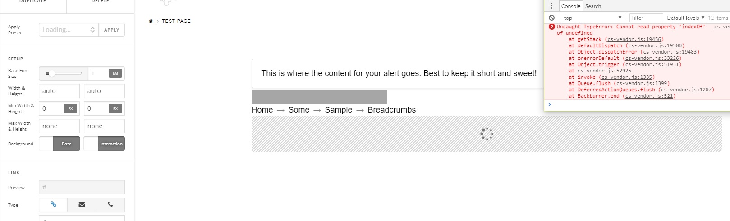Toggle PX unit on min width

70,108
